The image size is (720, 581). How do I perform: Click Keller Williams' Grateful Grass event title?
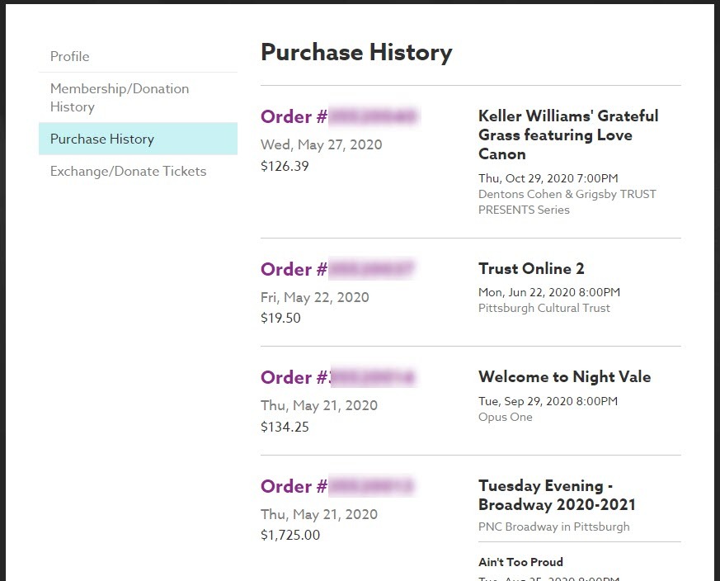(568, 135)
